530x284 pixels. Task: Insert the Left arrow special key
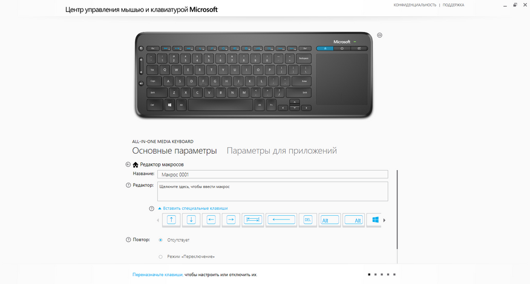pyautogui.click(x=211, y=220)
